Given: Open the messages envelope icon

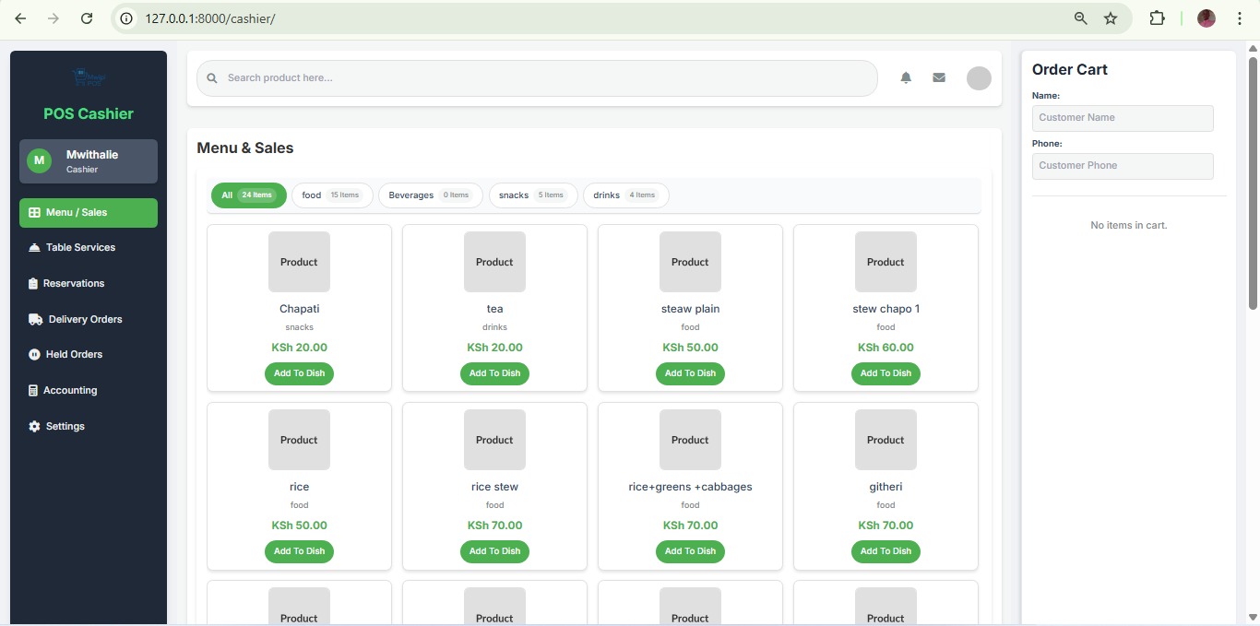Looking at the screenshot, I should point(939,78).
